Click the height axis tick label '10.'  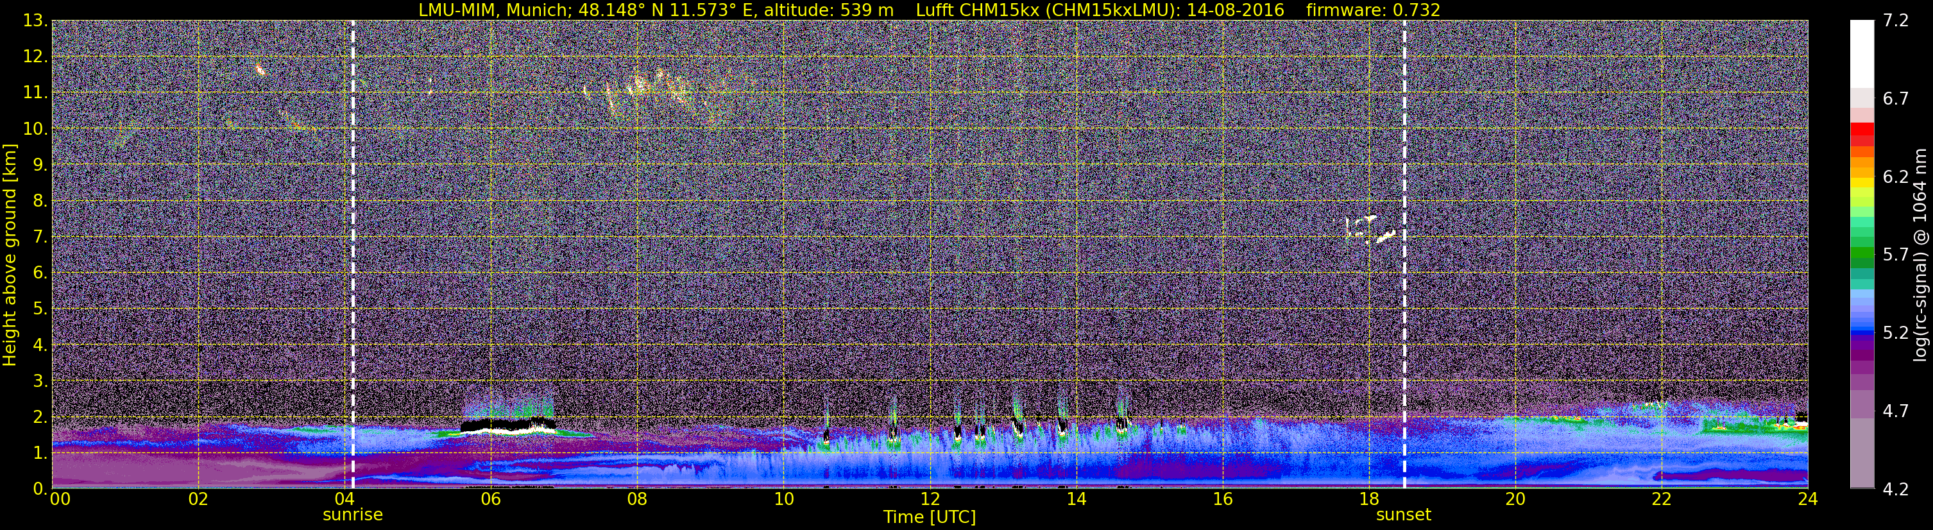pos(35,128)
